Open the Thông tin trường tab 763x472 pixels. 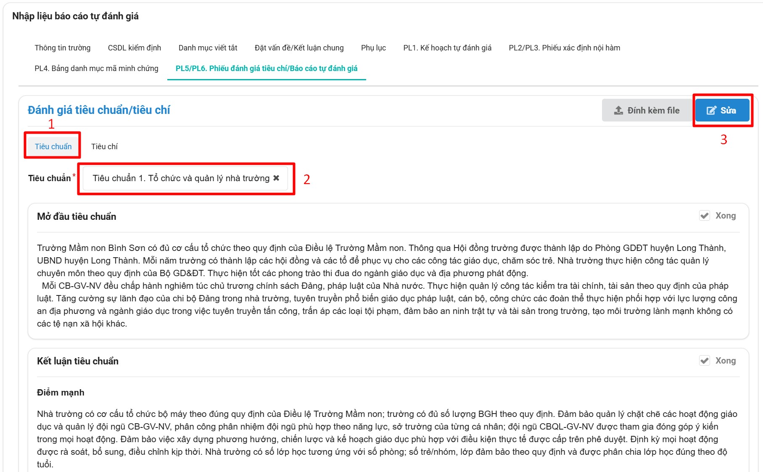(x=63, y=48)
